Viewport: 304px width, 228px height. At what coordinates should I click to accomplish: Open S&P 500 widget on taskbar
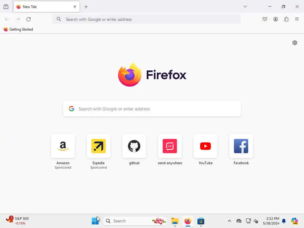pos(18,221)
